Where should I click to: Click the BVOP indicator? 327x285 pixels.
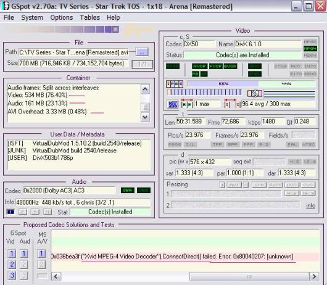pos(230,66)
